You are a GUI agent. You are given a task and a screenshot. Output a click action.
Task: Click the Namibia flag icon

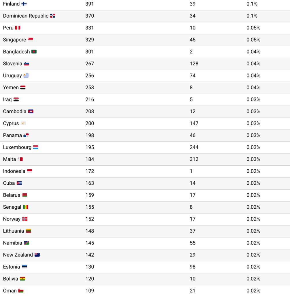point(27,243)
